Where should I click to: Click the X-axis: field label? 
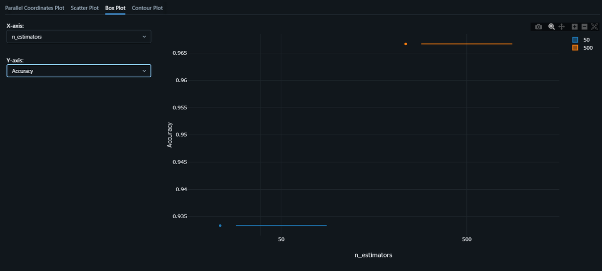(15, 25)
